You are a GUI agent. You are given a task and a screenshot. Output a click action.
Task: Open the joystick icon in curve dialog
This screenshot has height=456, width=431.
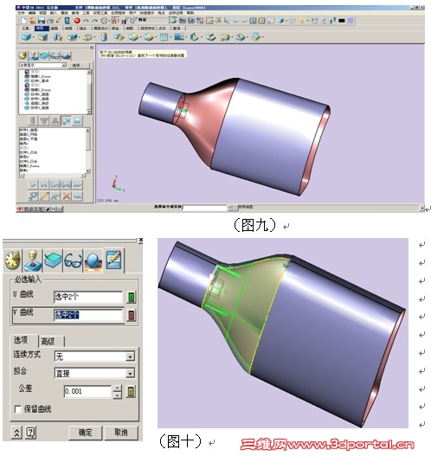(33, 260)
